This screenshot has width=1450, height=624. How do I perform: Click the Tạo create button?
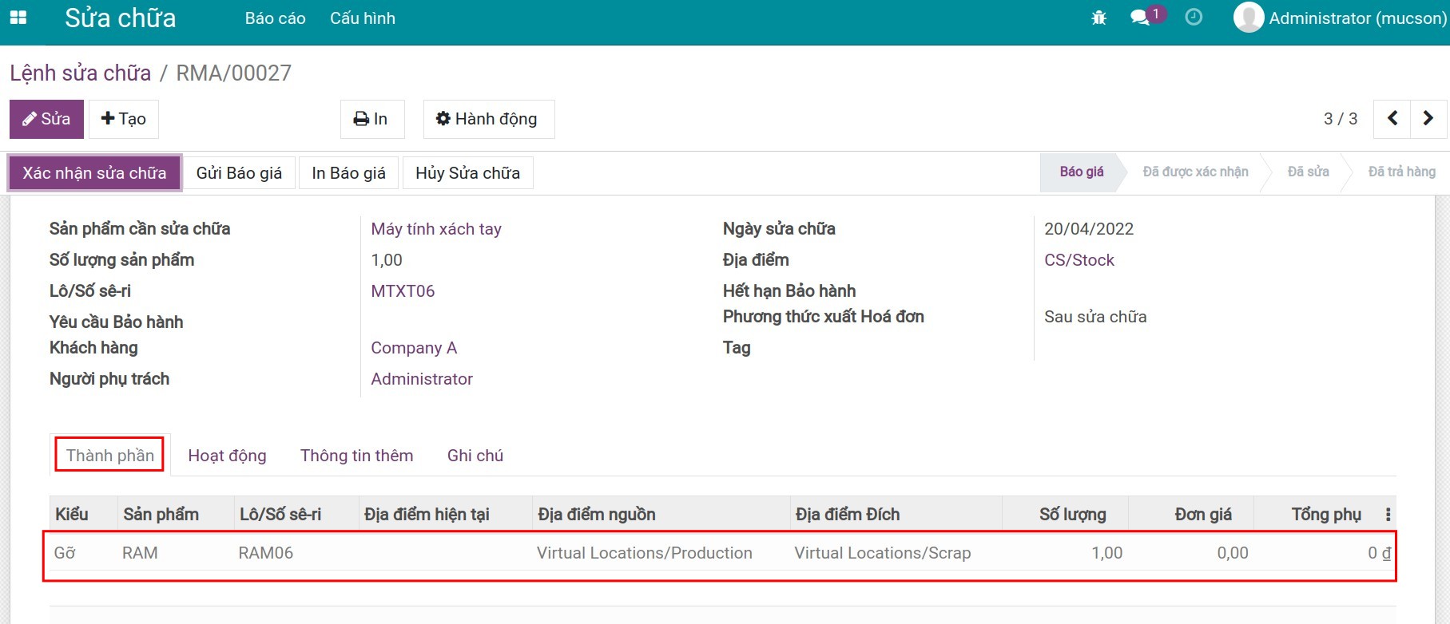tap(123, 119)
